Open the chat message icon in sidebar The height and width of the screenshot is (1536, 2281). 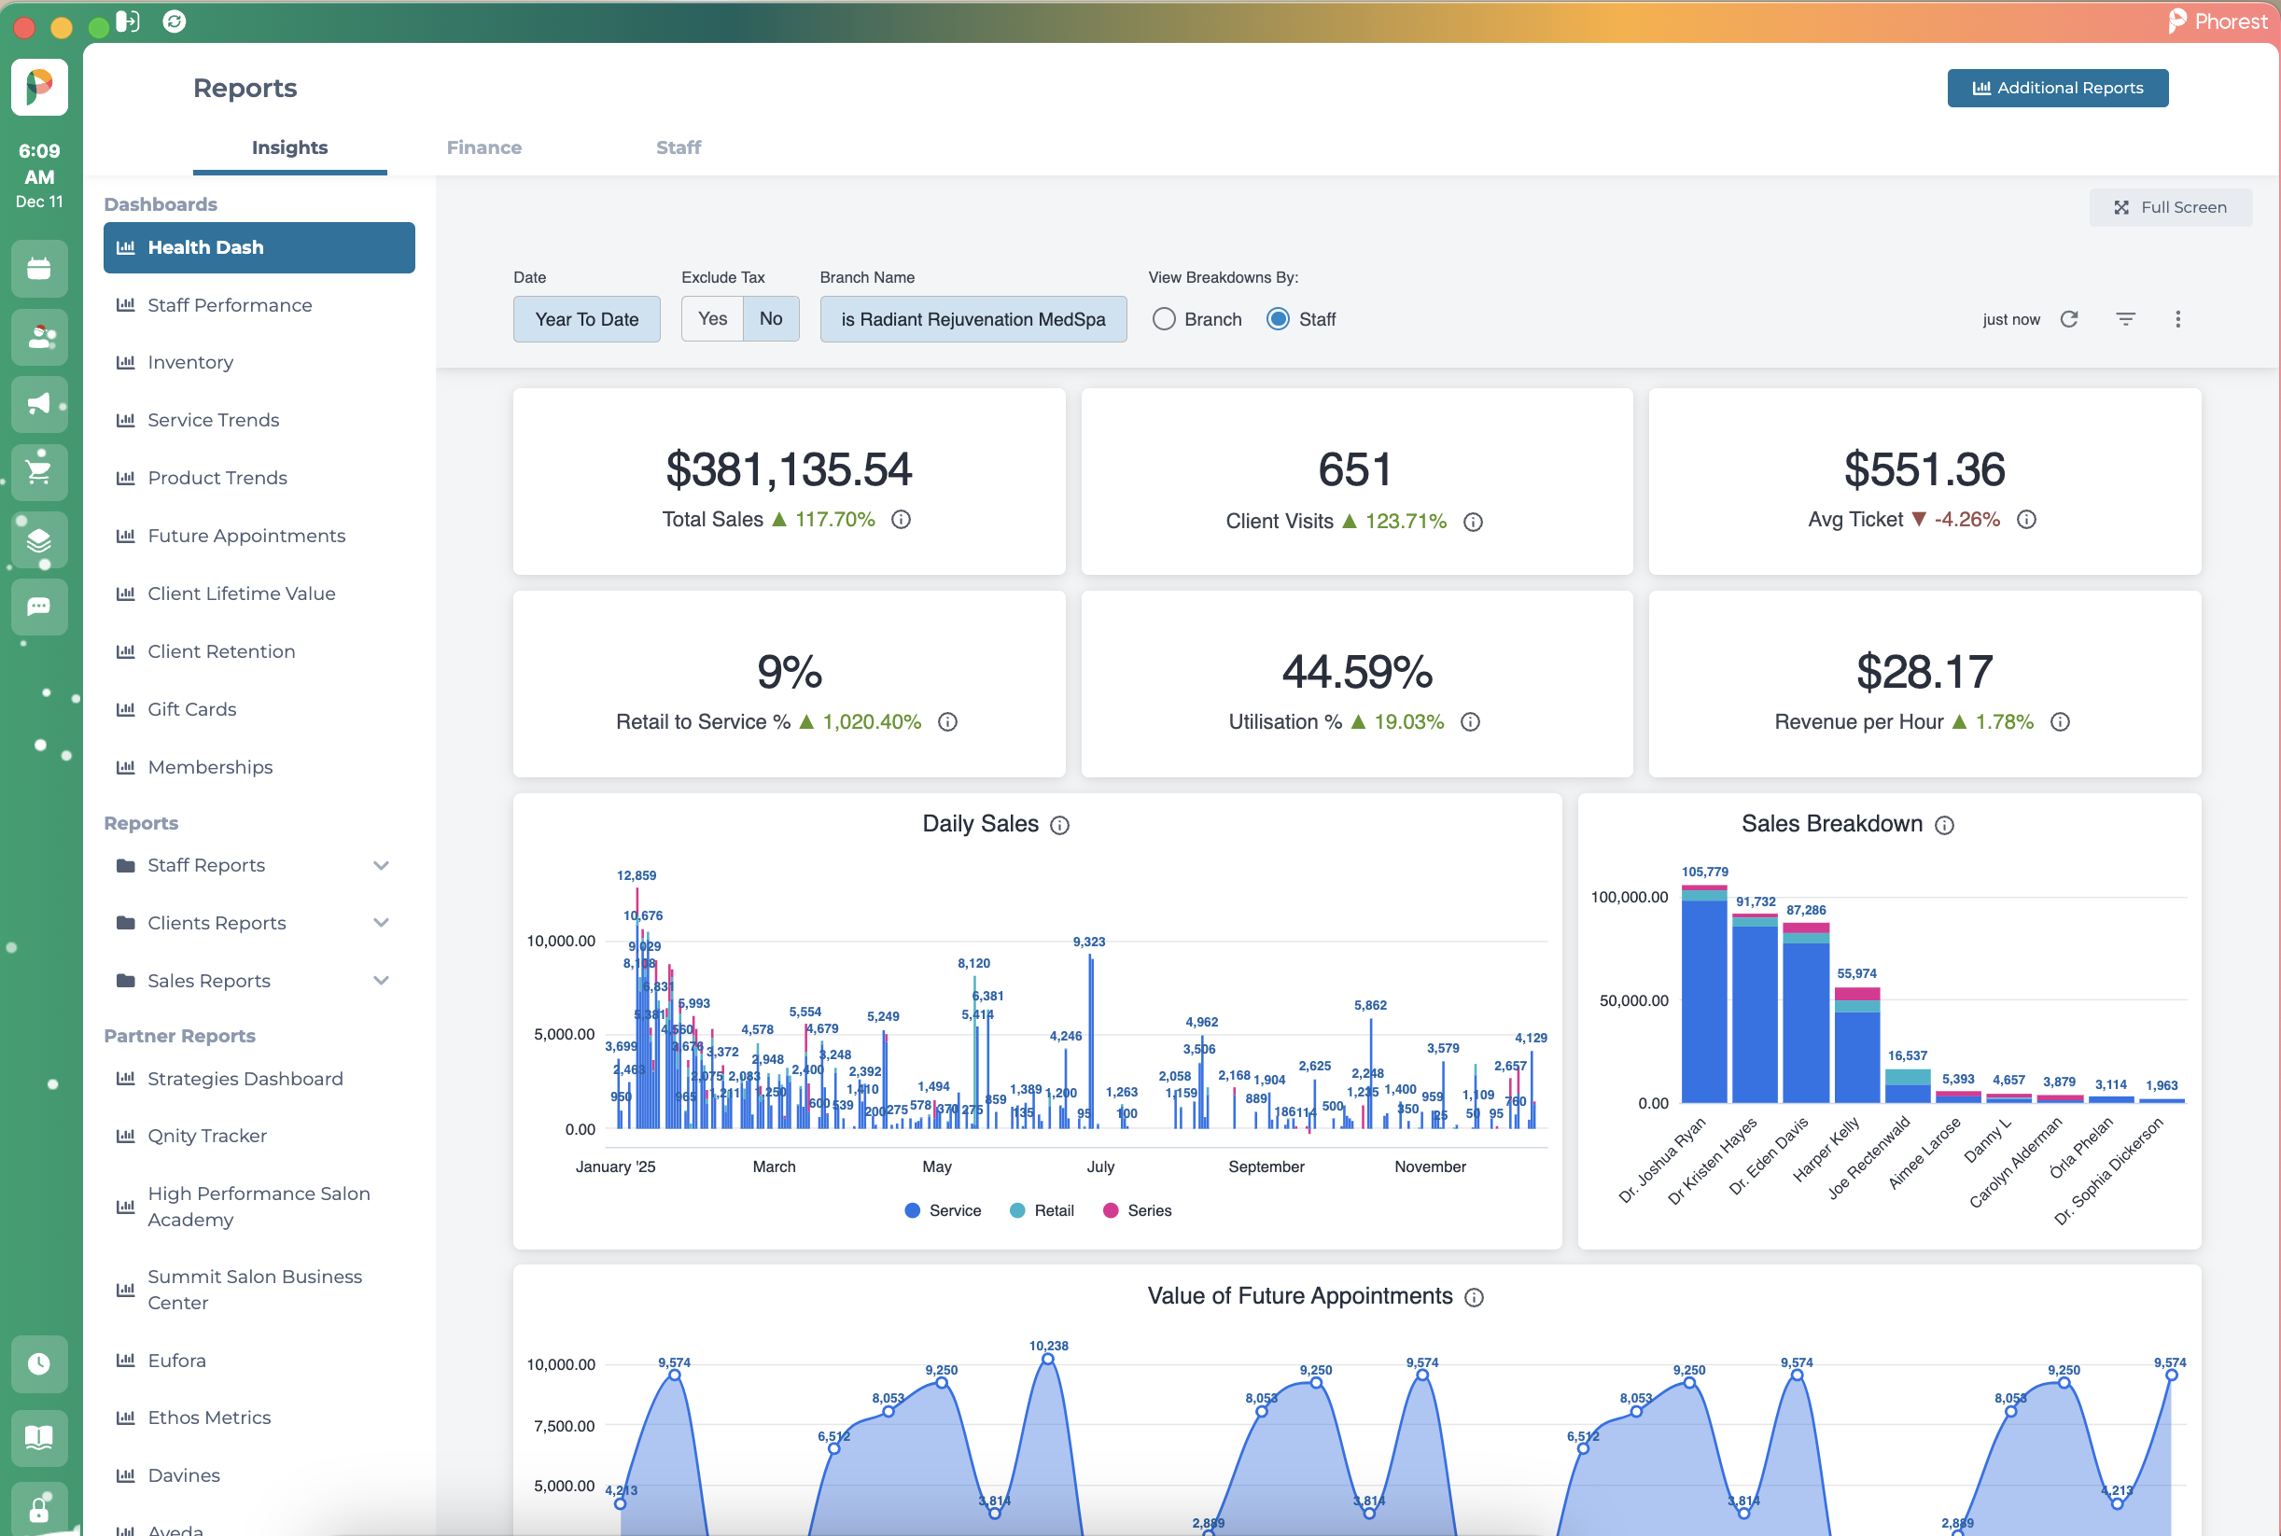pos(39,607)
